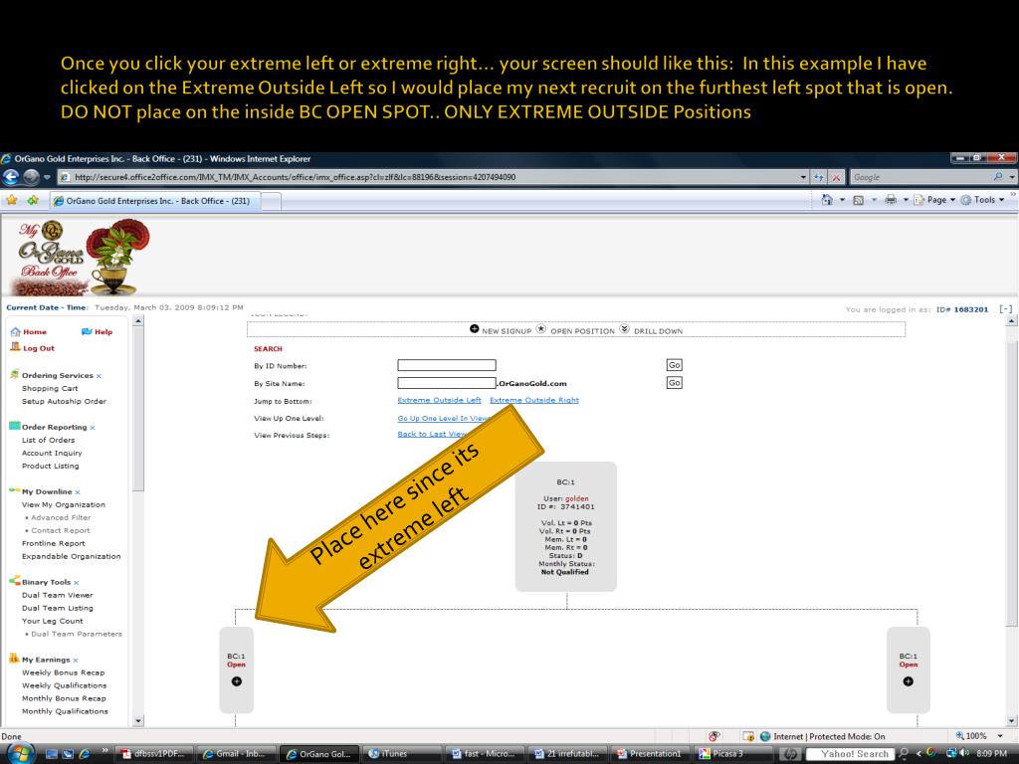Click the Extreme Outside Left link

tap(439, 400)
